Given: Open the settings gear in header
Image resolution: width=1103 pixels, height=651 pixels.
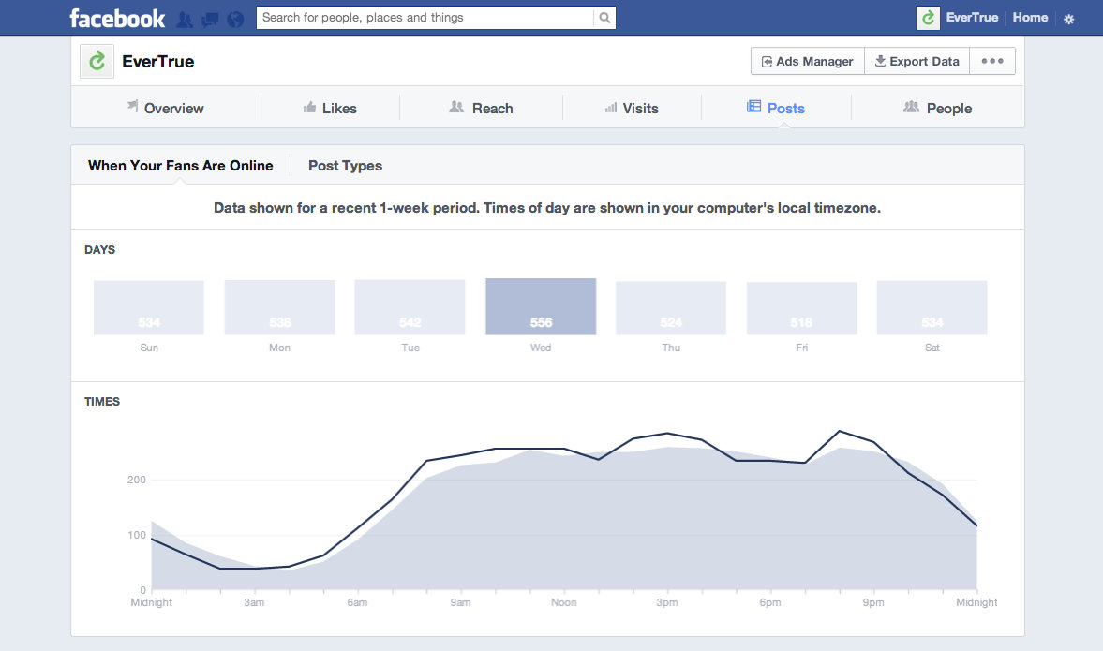Looking at the screenshot, I should [1069, 19].
